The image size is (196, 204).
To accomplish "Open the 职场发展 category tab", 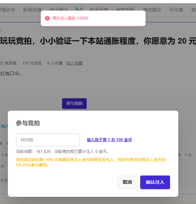I will (x=33, y=10).
